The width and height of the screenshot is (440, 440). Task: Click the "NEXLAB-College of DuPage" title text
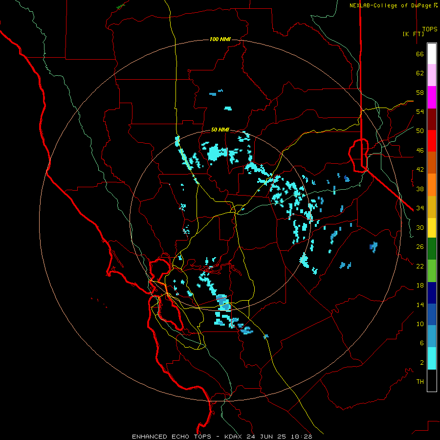[391, 5]
